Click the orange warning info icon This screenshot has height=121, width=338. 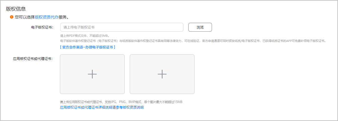[12, 17]
